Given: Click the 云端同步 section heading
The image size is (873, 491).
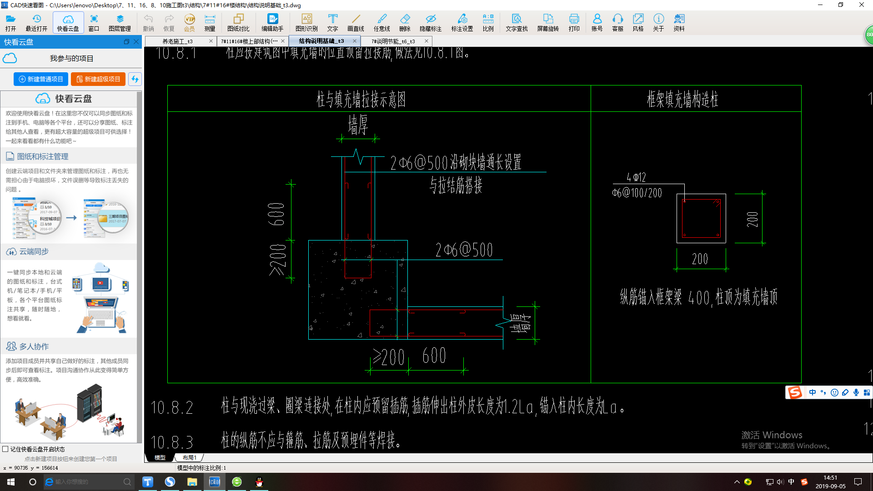Looking at the screenshot, I should pyautogui.click(x=34, y=251).
